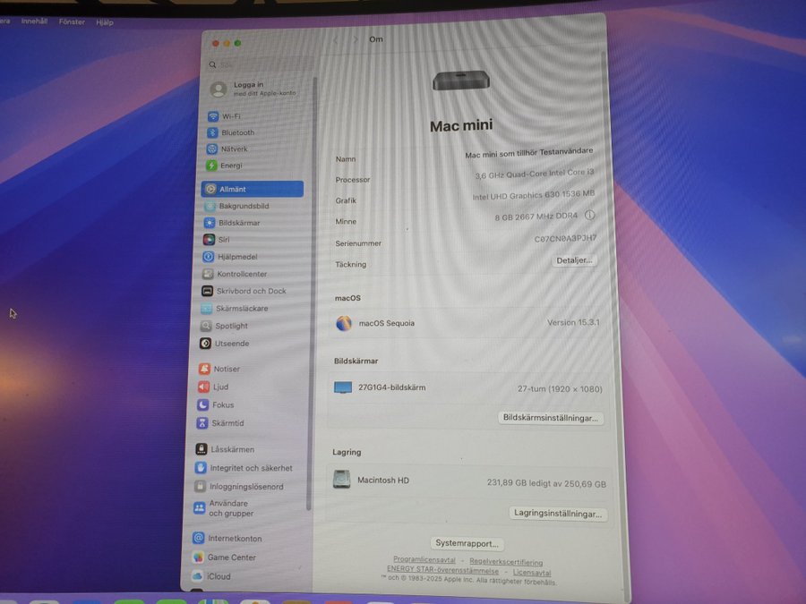Click 'Intel UHD Graphics 630 1536 MB'
Viewport: 806px width, 604px height.
click(534, 195)
